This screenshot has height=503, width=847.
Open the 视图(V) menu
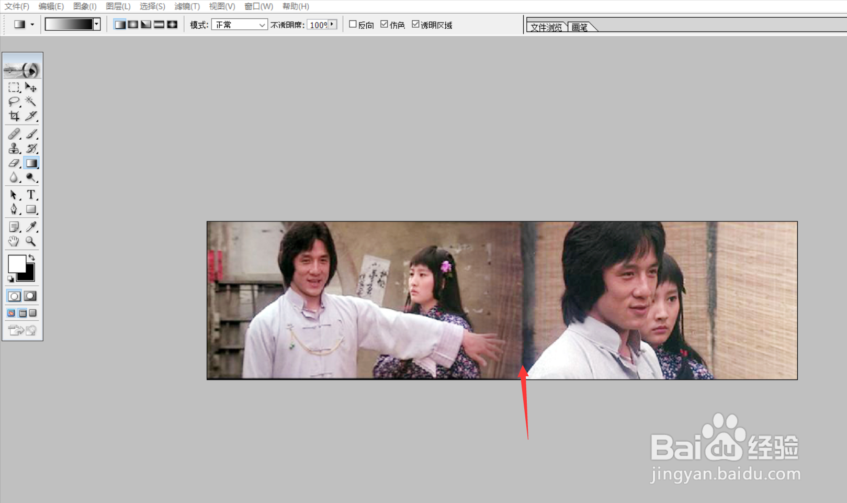coord(222,6)
